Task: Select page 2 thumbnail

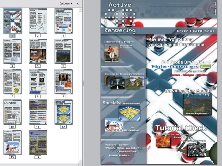Action: [38, 21]
